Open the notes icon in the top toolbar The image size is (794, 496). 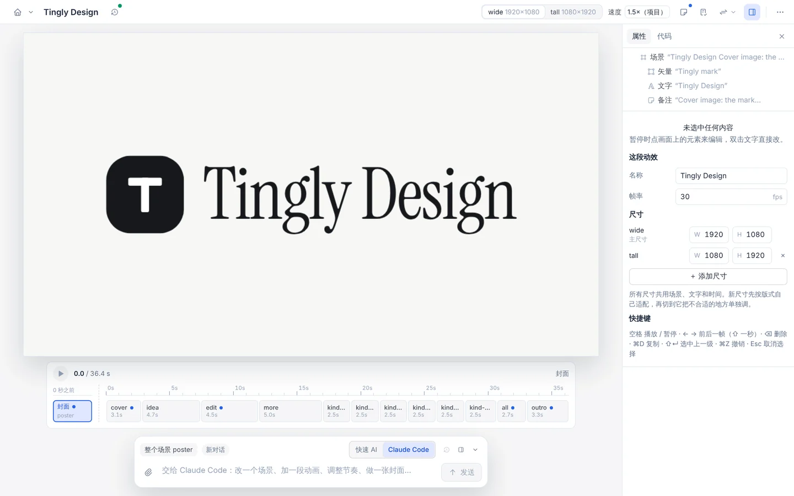(684, 12)
